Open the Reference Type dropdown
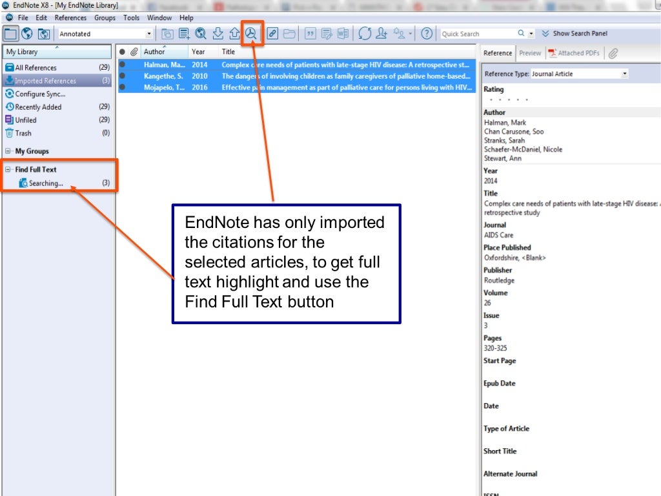Screen dimensions: 661x496 tap(624, 74)
